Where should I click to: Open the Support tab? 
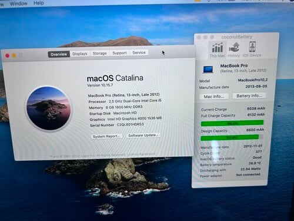[119, 53]
